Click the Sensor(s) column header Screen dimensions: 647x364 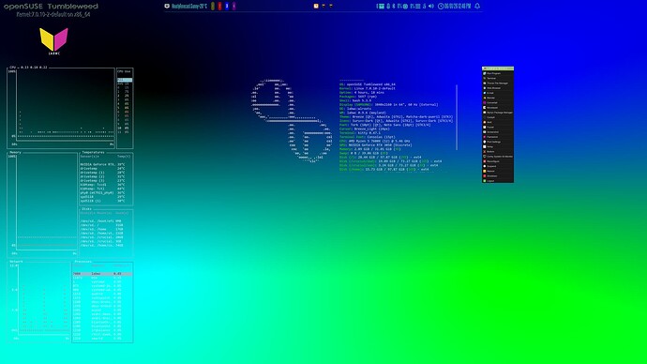click(89, 157)
